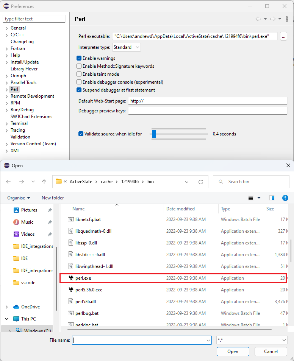The image size is (294, 361).
Task: Enable taint mode checkbox
Action: click(79, 74)
